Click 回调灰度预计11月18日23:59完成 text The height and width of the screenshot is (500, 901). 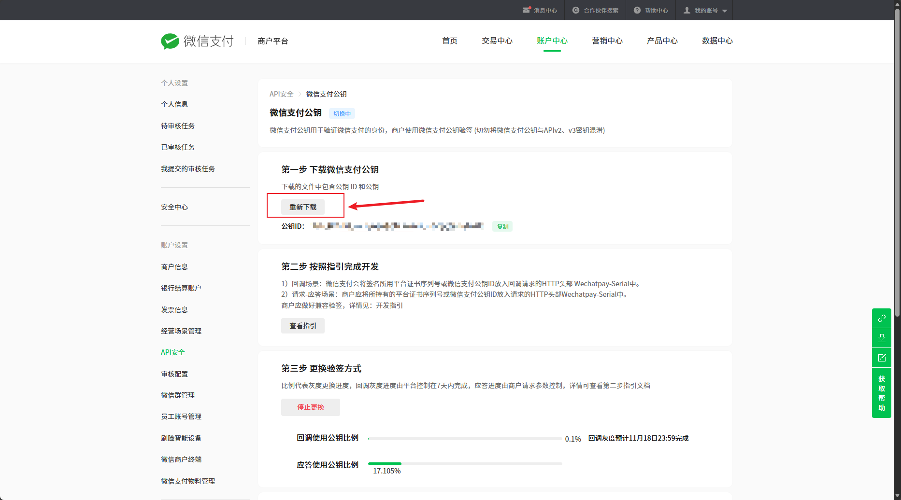[638, 438]
